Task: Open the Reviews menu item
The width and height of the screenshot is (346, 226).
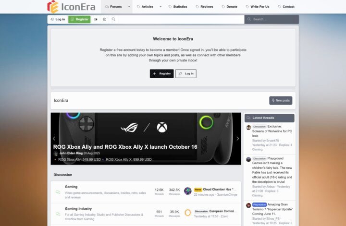Action: (x=205, y=7)
